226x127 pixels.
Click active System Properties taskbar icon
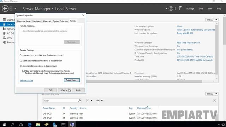(x=72, y=125)
